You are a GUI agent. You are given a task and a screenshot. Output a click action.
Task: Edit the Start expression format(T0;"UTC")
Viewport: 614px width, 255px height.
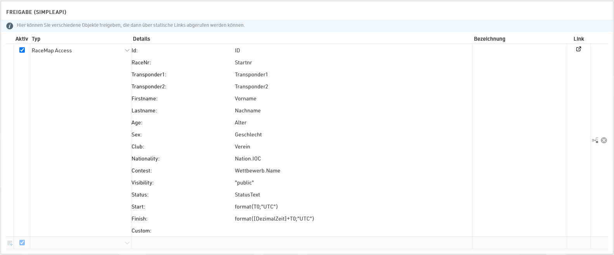tap(256, 207)
